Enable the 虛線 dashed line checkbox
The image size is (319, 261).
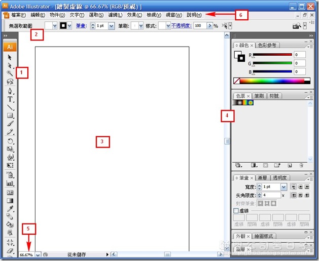pyautogui.click(x=236, y=211)
